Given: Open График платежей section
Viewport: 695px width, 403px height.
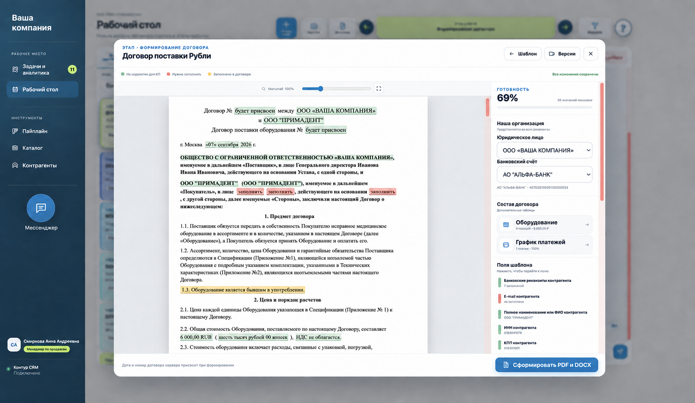Looking at the screenshot, I should pyautogui.click(x=544, y=245).
